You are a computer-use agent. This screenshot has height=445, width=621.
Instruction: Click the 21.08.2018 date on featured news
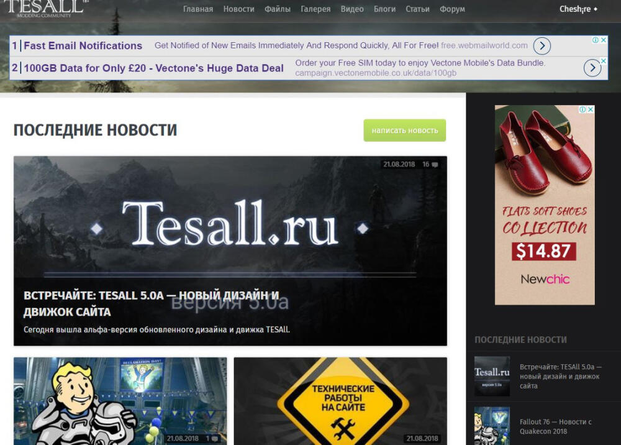tap(399, 164)
